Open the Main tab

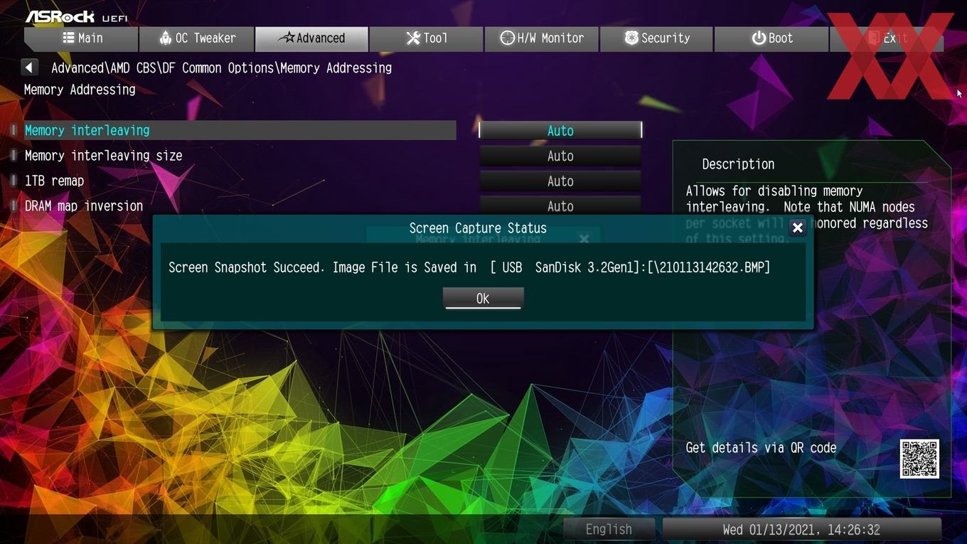coord(81,38)
